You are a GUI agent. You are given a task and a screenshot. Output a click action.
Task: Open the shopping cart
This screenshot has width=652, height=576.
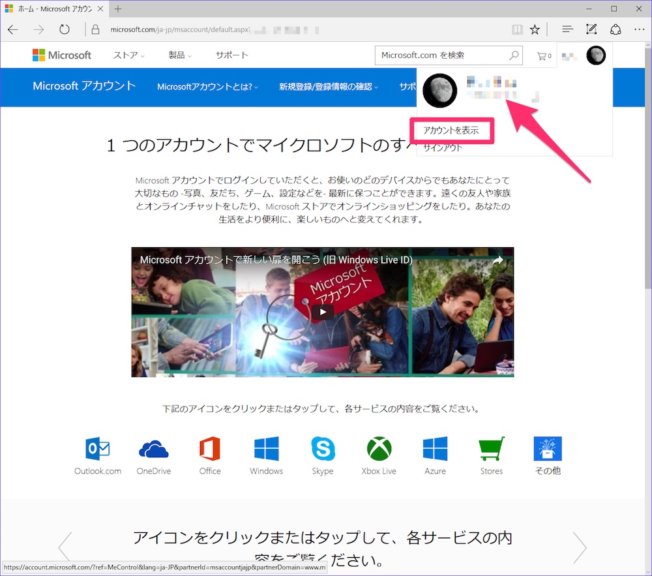(544, 55)
